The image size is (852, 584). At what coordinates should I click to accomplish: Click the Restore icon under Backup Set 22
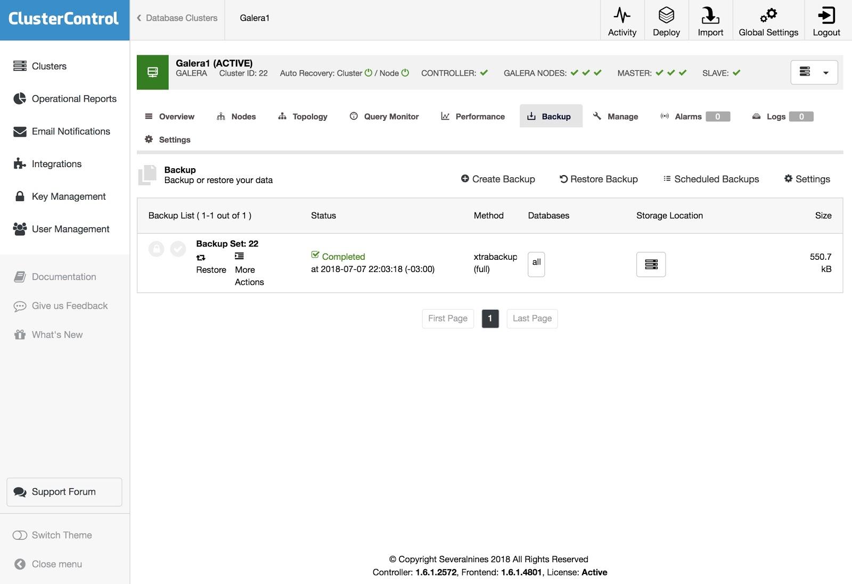(201, 258)
